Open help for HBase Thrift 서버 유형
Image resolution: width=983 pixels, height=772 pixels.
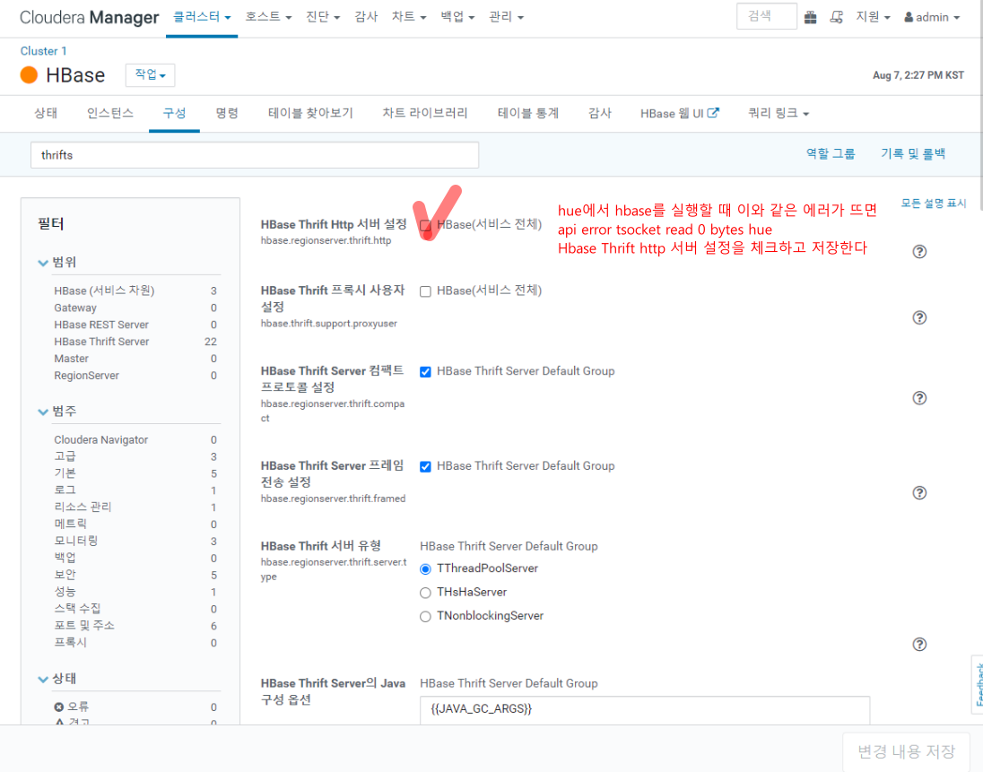click(919, 644)
